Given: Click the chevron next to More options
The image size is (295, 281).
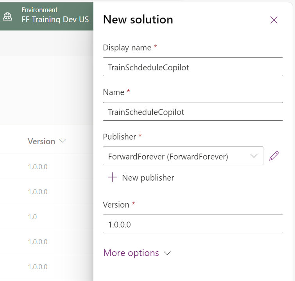Looking at the screenshot, I should [167, 254].
